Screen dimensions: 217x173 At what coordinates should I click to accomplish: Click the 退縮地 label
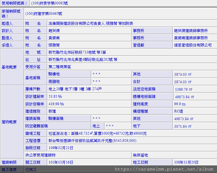coord(54,81)
